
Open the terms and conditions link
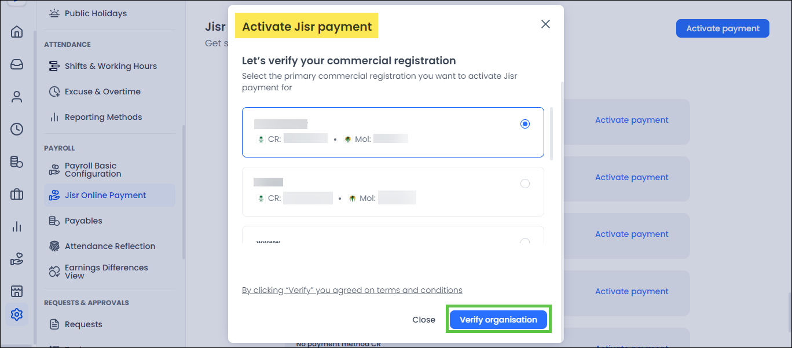pyautogui.click(x=352, y=290)
